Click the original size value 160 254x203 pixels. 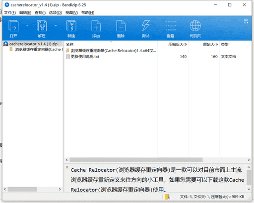click(214, 57)
